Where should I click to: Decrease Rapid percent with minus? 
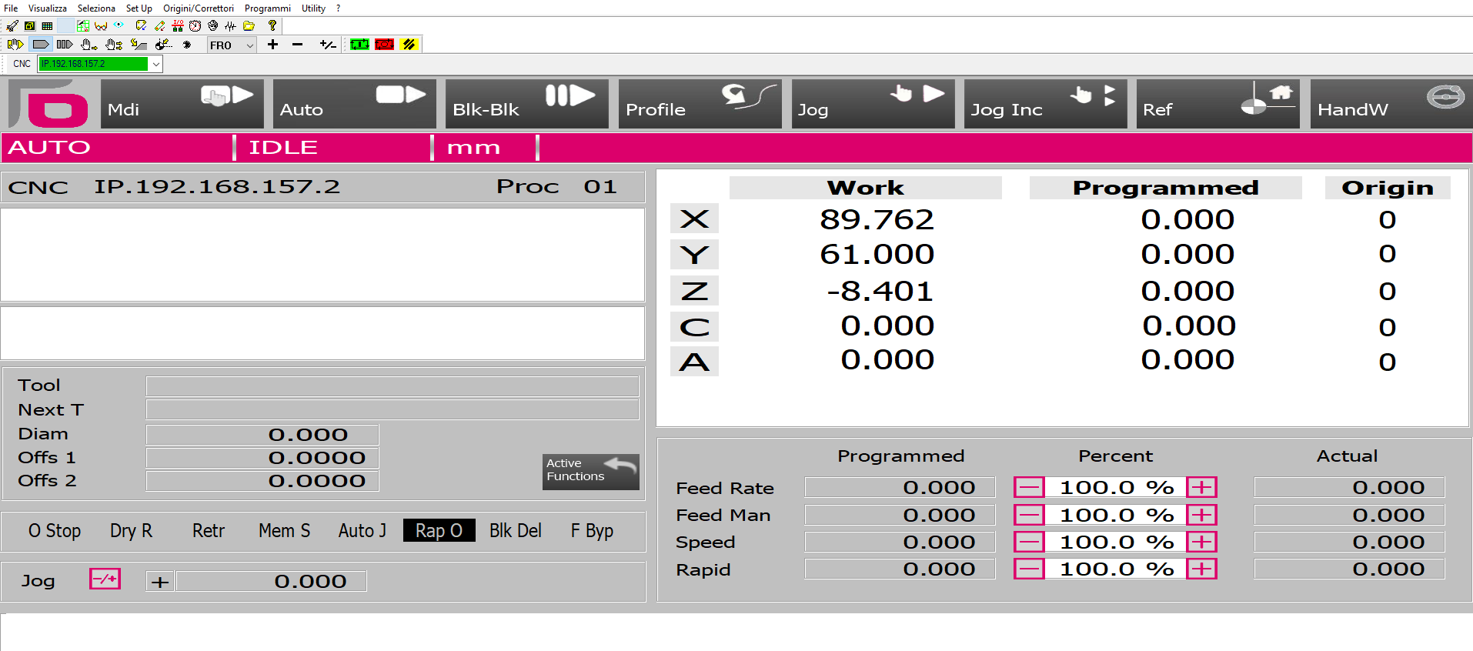[1029, 569]
